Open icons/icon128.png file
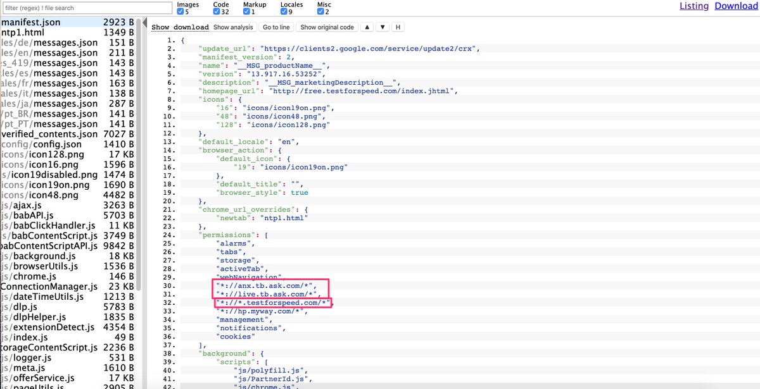Viewport: 760px width, 389px height. pos(67,154)
